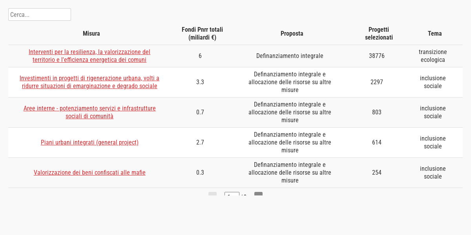
Task: Go to next table page
Action: pos(258,194)
